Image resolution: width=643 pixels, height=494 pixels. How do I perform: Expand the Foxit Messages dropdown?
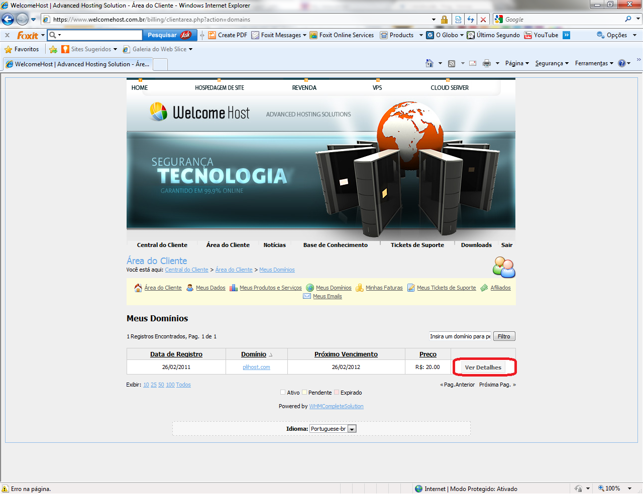pos(305,35)
